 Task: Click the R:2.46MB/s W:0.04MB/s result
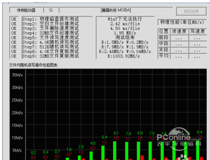[x=125, y=52]
